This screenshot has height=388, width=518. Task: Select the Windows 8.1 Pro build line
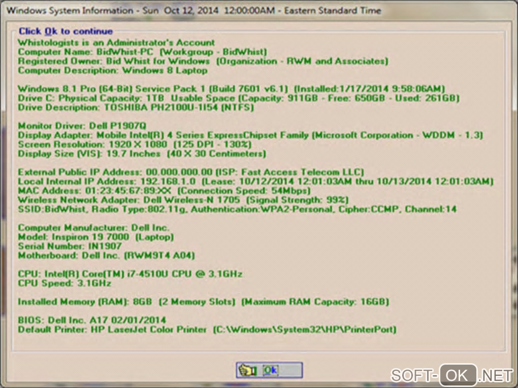(231, 89)
